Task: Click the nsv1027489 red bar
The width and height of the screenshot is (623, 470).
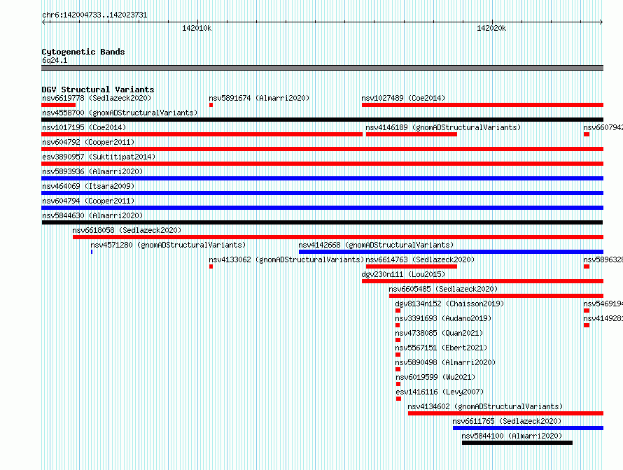Action: 483,105
